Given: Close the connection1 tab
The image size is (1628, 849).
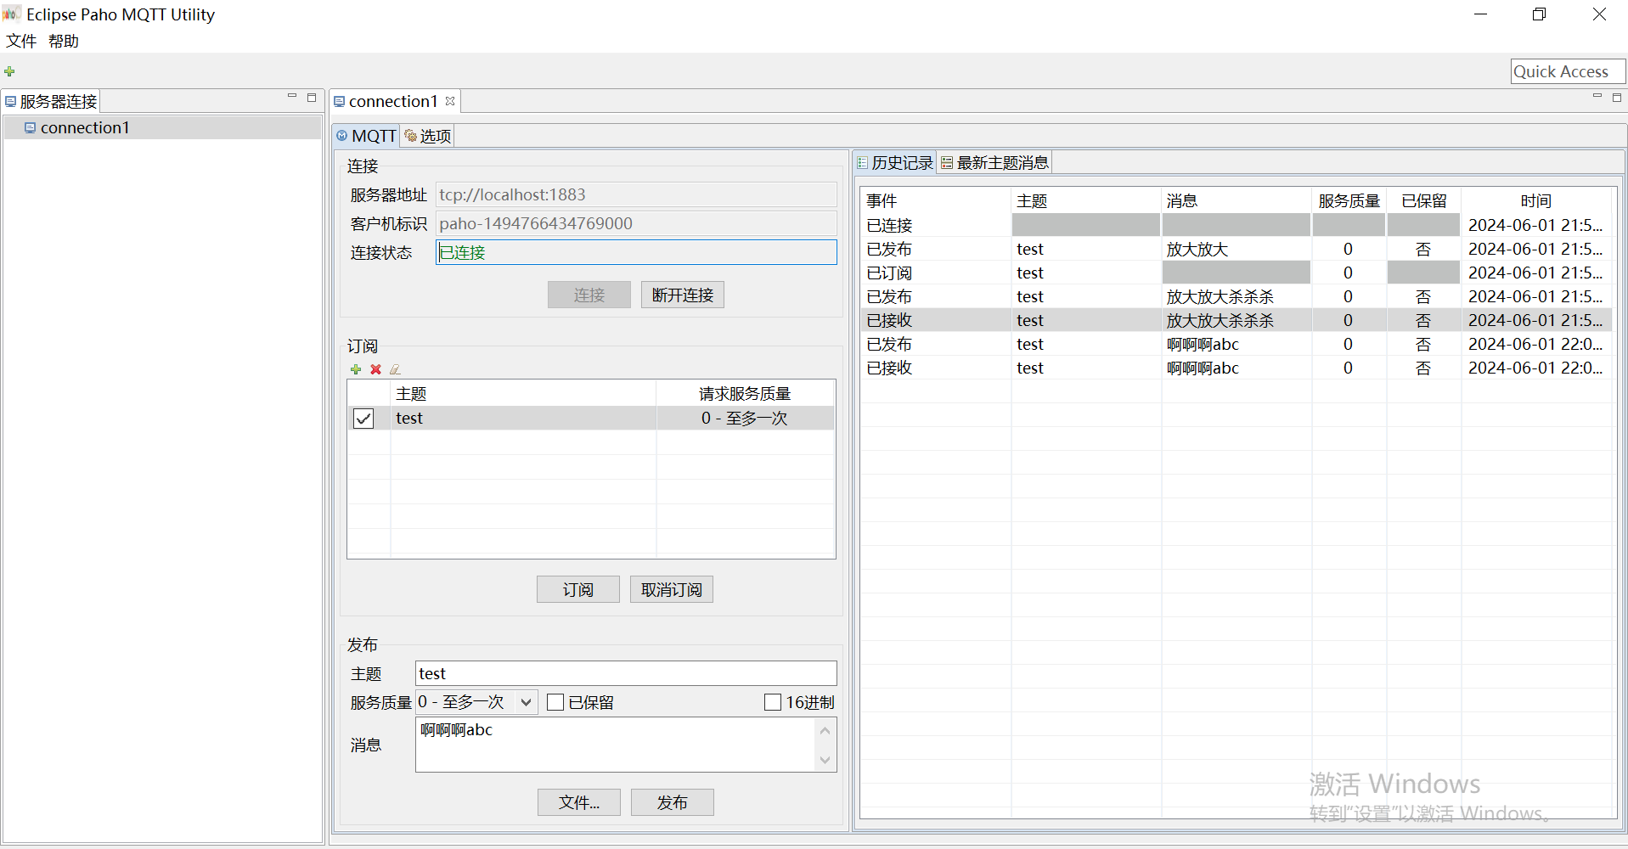Looking at the screenshot, I should click(450, 101).
